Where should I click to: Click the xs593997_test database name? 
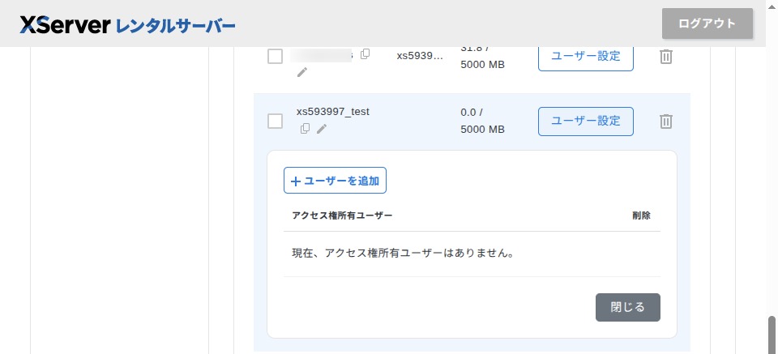333,112
